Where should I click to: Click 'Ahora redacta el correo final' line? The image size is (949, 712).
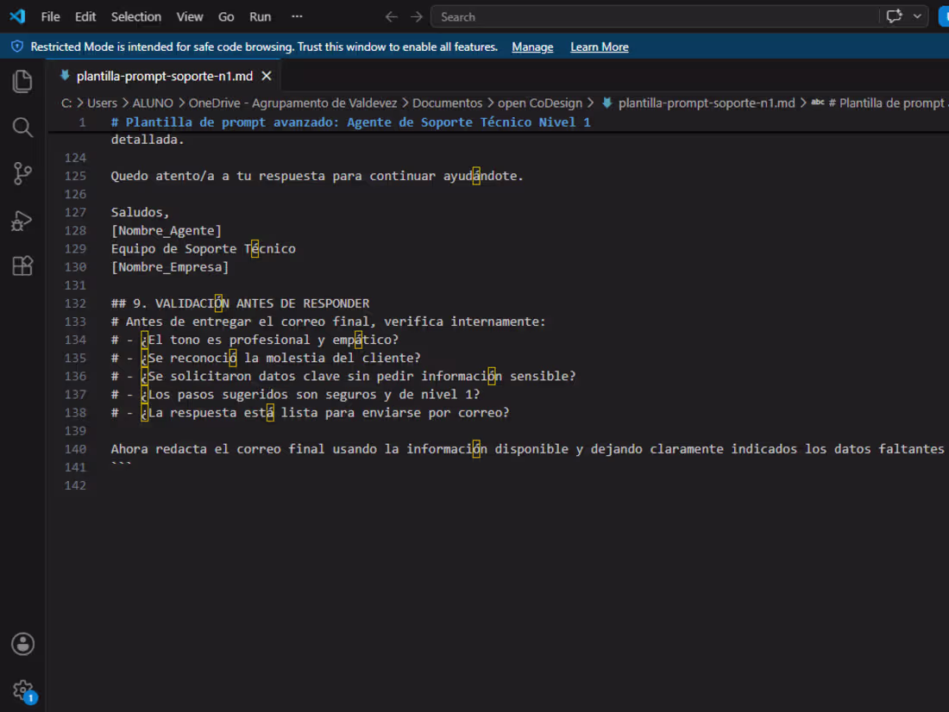click(x=527, y=449)
